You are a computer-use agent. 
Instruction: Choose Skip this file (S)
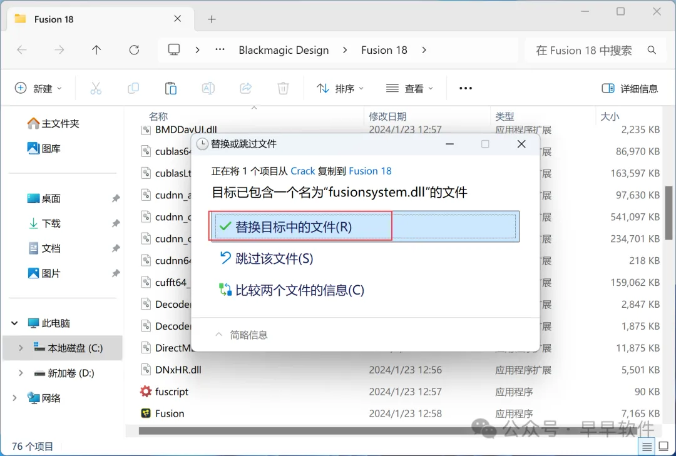267,258
